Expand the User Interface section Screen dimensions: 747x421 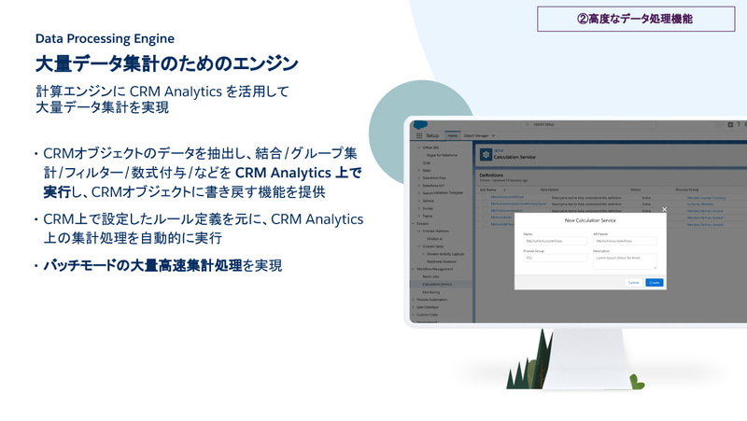[413, 307]
